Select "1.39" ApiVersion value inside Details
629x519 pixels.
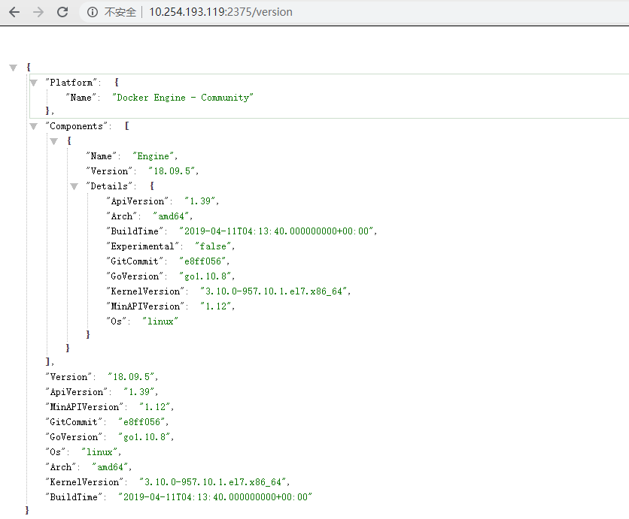200,201
